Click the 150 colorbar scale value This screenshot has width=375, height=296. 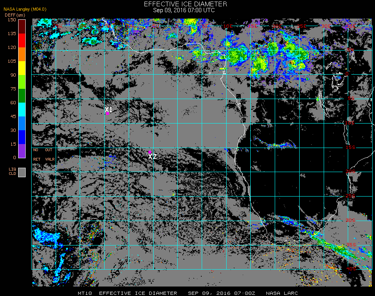coord(12,20)
